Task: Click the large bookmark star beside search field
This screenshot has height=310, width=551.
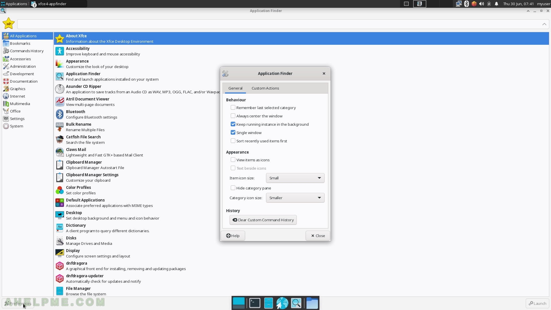Action: [9, 24]
